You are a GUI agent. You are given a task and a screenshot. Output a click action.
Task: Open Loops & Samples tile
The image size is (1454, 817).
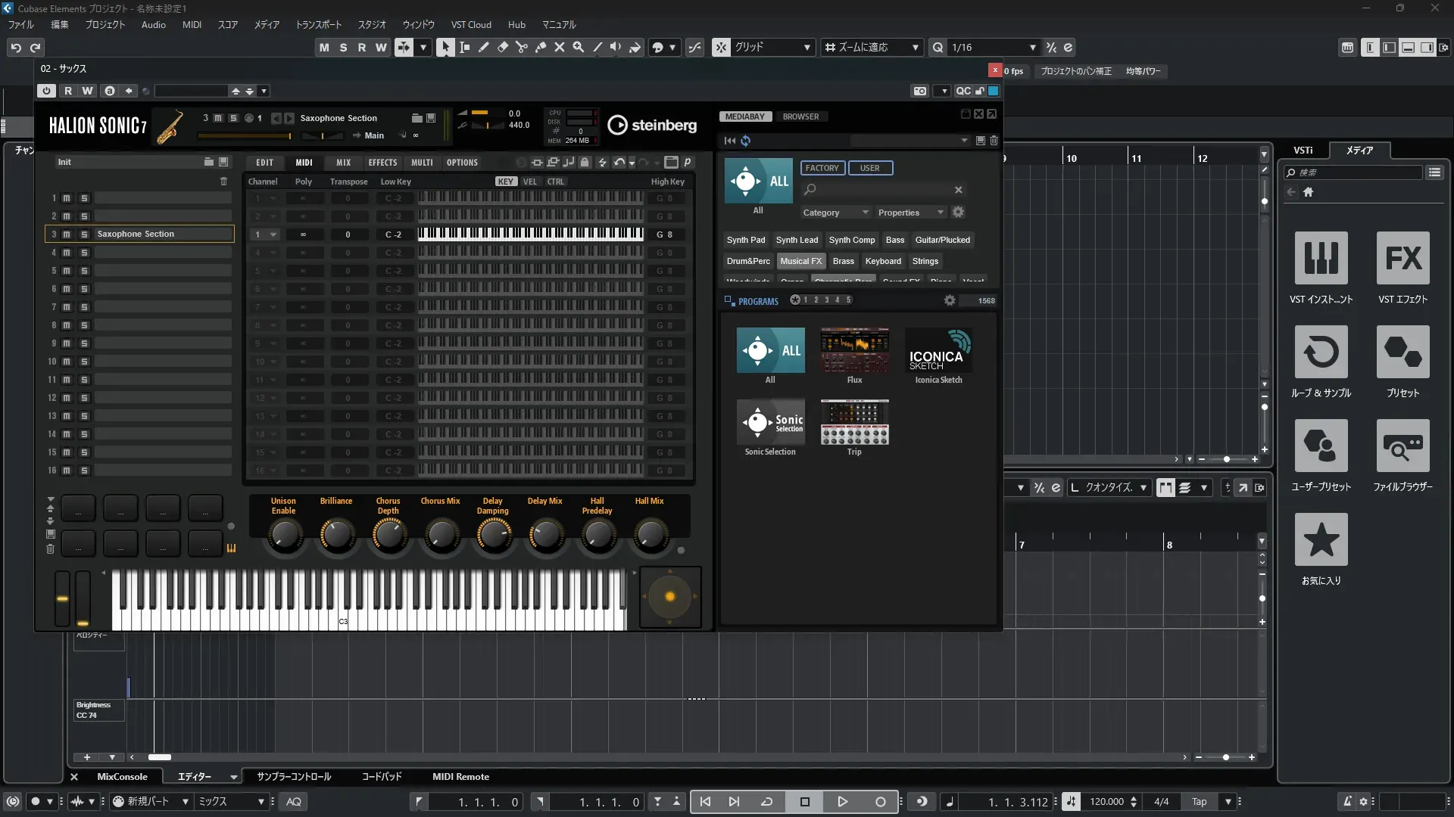[x=1321, y=352]
